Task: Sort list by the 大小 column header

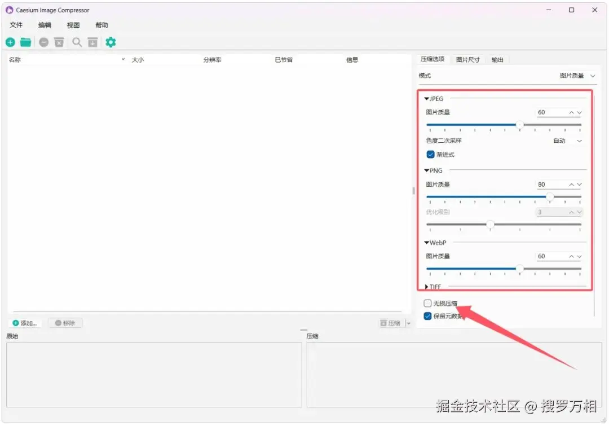Action: [138, 59]
